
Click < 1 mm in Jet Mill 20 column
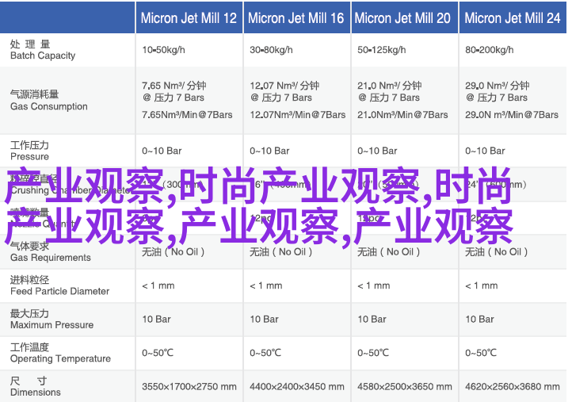pos(373,285)
